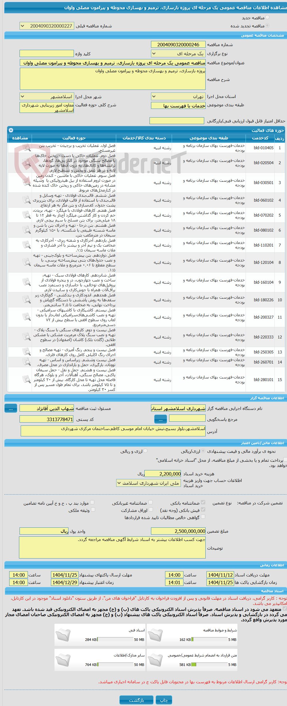Image resolution: width=287 pixels, height=706 pixels.
Task: Sort by the ردیف column header
Action: [280, 138]
